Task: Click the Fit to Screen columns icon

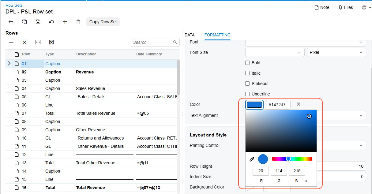Action: coord(38,42)
